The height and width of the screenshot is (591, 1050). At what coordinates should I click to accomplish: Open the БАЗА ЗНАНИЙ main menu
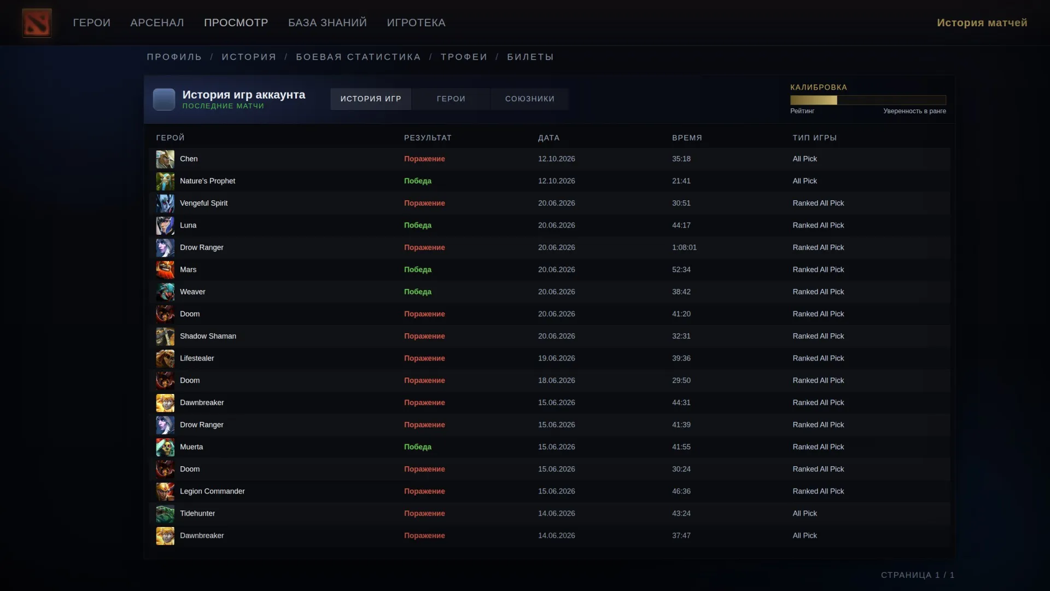pyautogui.click(x=328, y=22)
